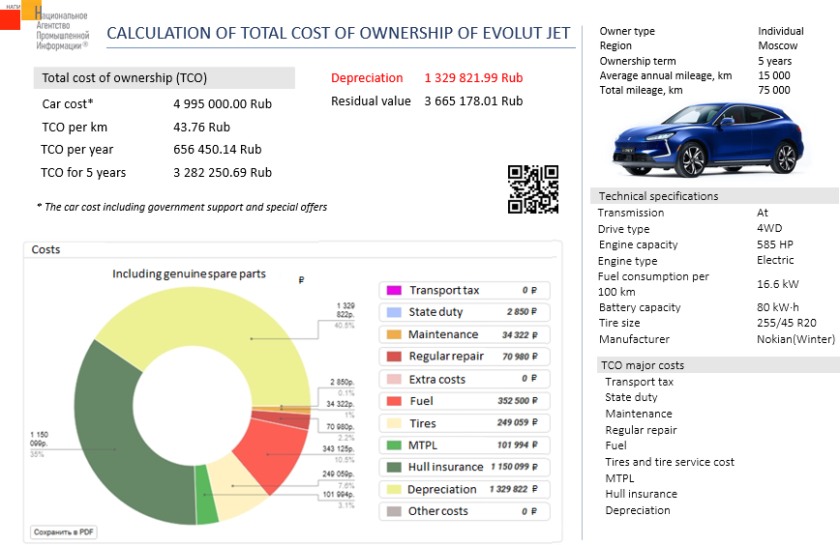This screenshot has width=840, height=545.
Task: Toggle the Extra costs legend entry
Action: click(x=464, y=379)
